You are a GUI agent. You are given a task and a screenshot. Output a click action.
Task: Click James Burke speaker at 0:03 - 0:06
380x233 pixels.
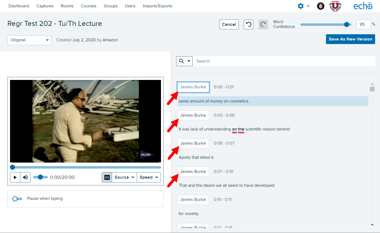193,115
